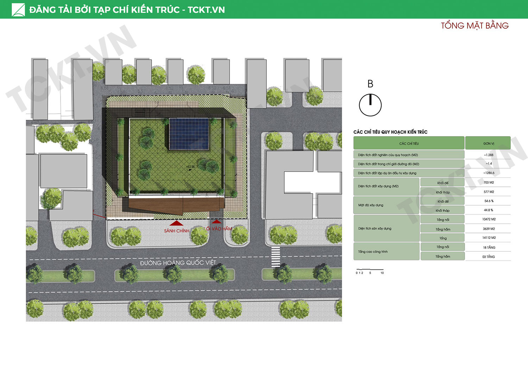Click the red arrow above SẢNH CHÍNH
The height and width of the screenshot is (373, 528).
(176, 223)
